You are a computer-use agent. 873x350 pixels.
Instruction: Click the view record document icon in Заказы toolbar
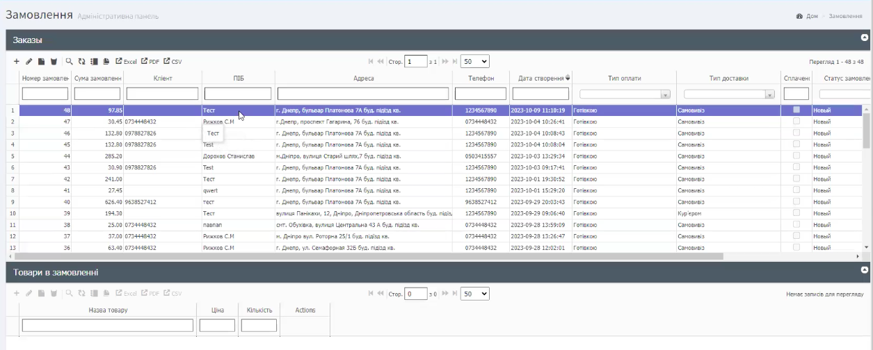tap(41, 61)
